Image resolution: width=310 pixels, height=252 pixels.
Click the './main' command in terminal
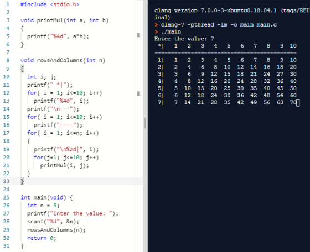171,32
